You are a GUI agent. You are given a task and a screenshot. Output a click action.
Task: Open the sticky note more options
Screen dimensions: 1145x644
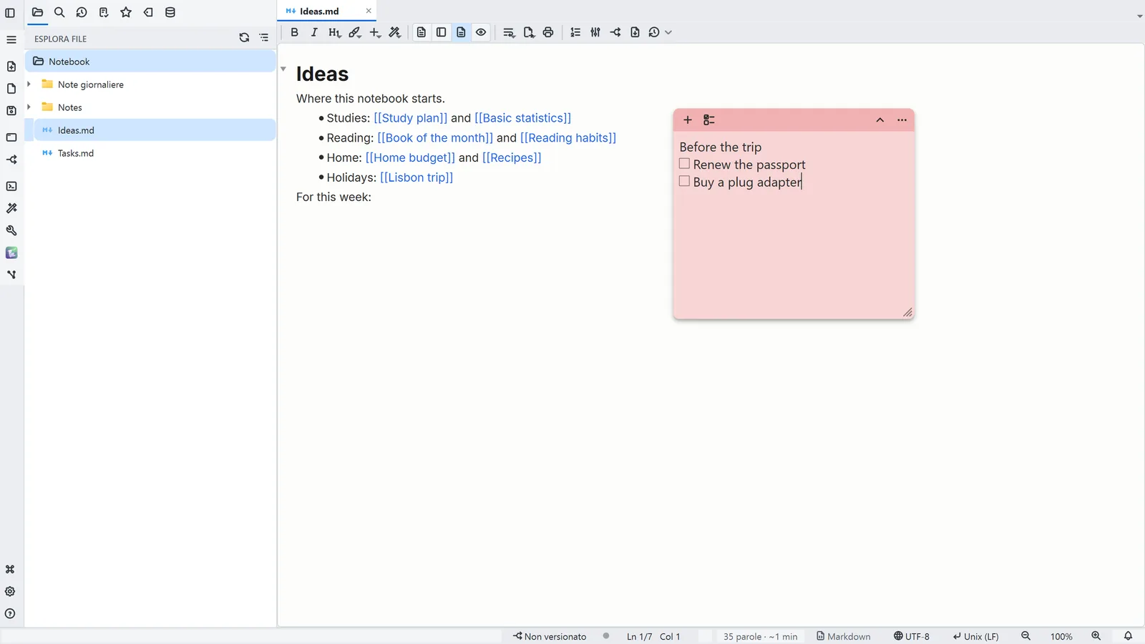[902, 119]
